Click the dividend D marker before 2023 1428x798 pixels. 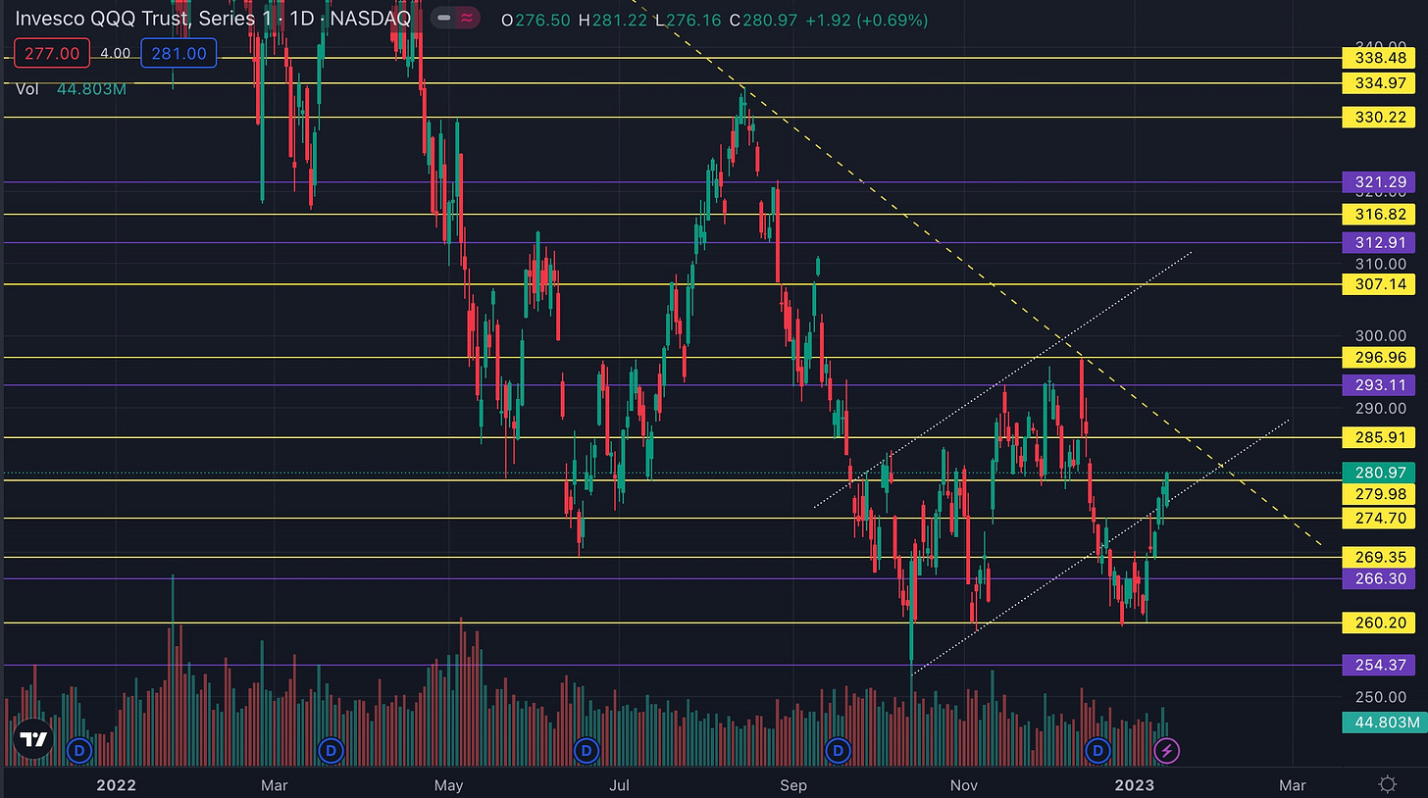(x=1098, y=751)
